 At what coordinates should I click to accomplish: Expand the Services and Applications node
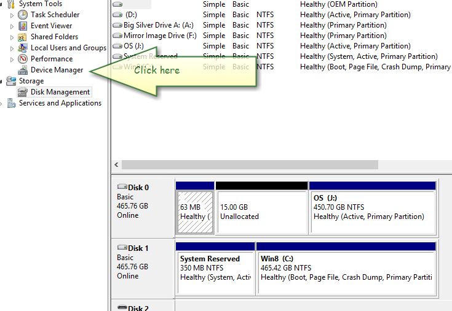click(x=1, y=104)
